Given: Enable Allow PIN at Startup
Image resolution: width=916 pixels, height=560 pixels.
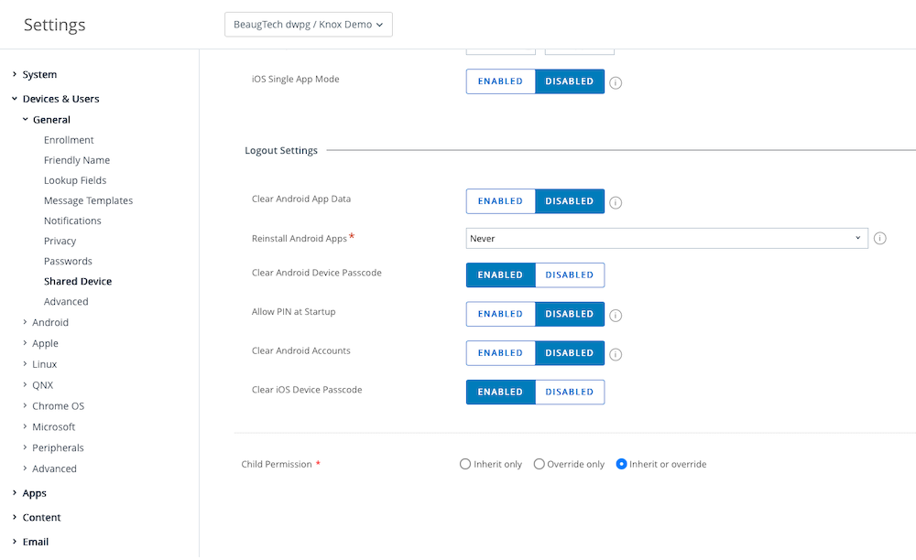Looking at the screenshot, I should click(x=500, y=314).
